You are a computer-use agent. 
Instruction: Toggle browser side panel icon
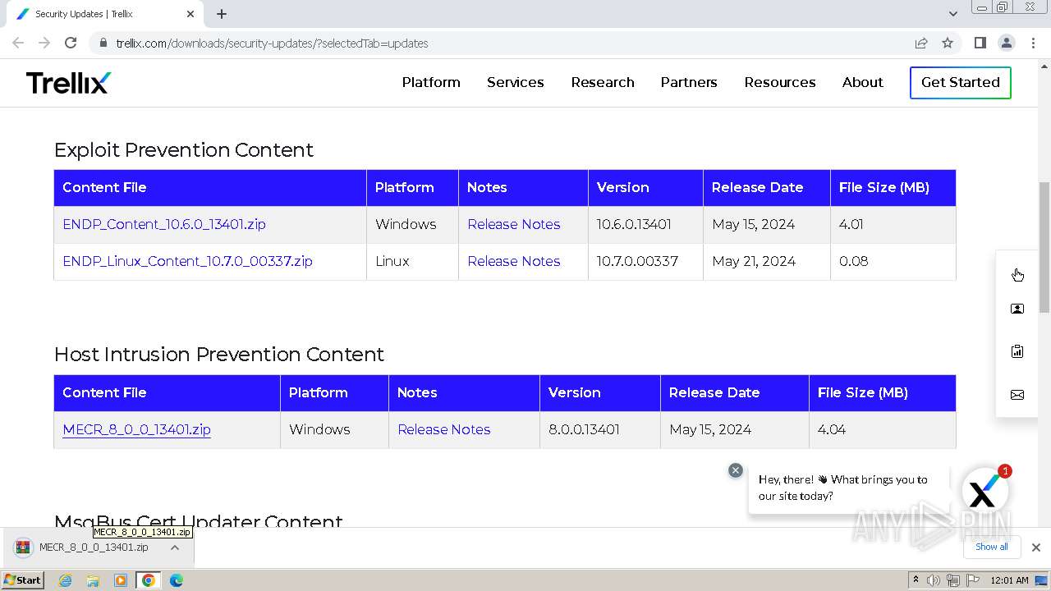pos(980,43)
